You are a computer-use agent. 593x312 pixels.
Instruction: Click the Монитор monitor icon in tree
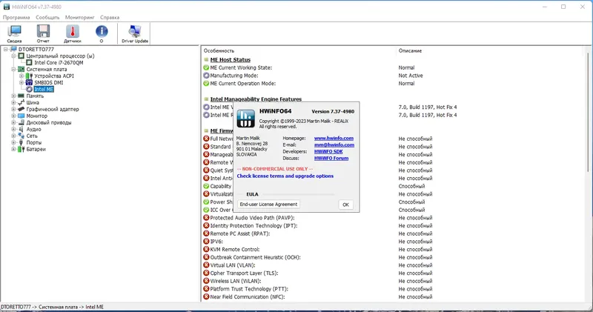pos(21,116)
